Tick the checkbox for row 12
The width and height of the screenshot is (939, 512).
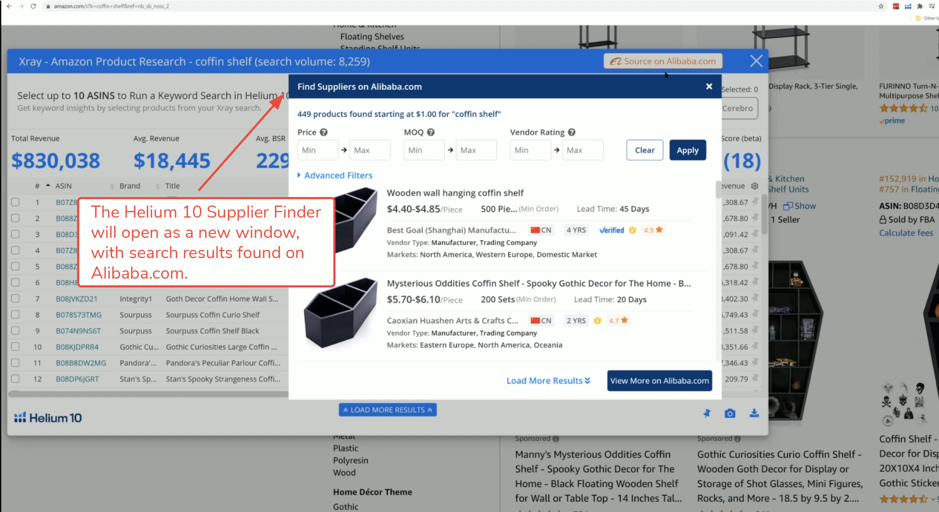click(15, 379)
